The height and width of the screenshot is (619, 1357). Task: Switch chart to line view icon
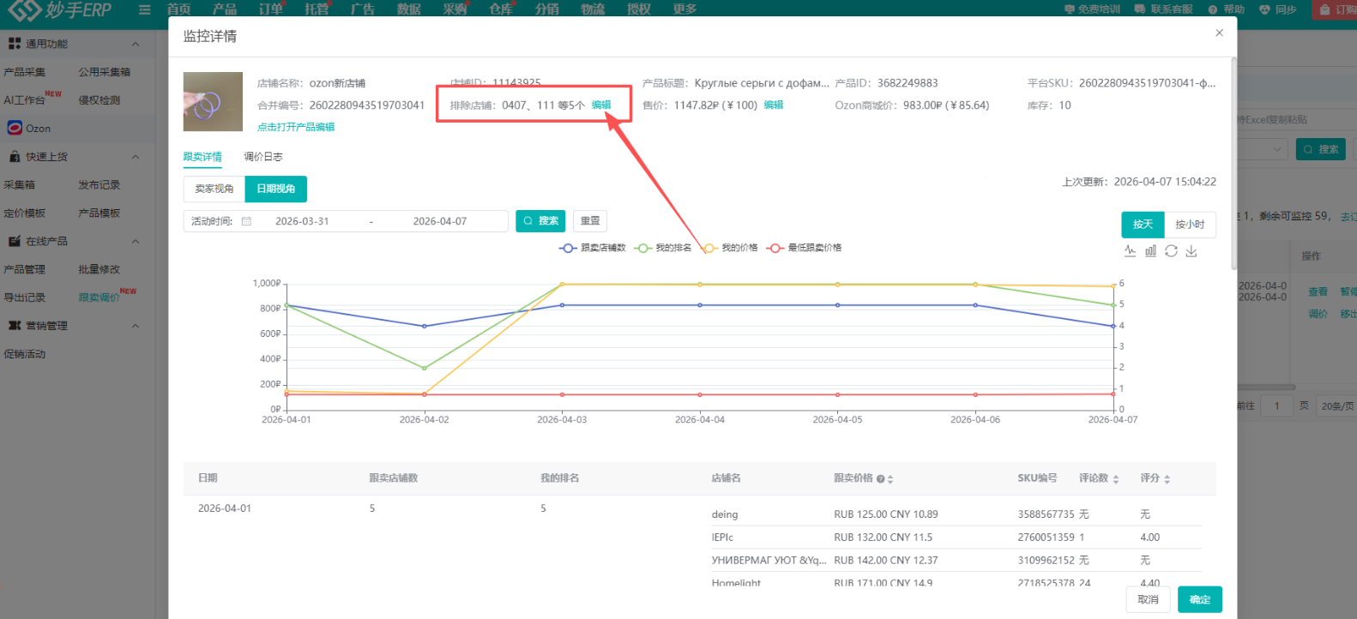tap(1130, 251)
